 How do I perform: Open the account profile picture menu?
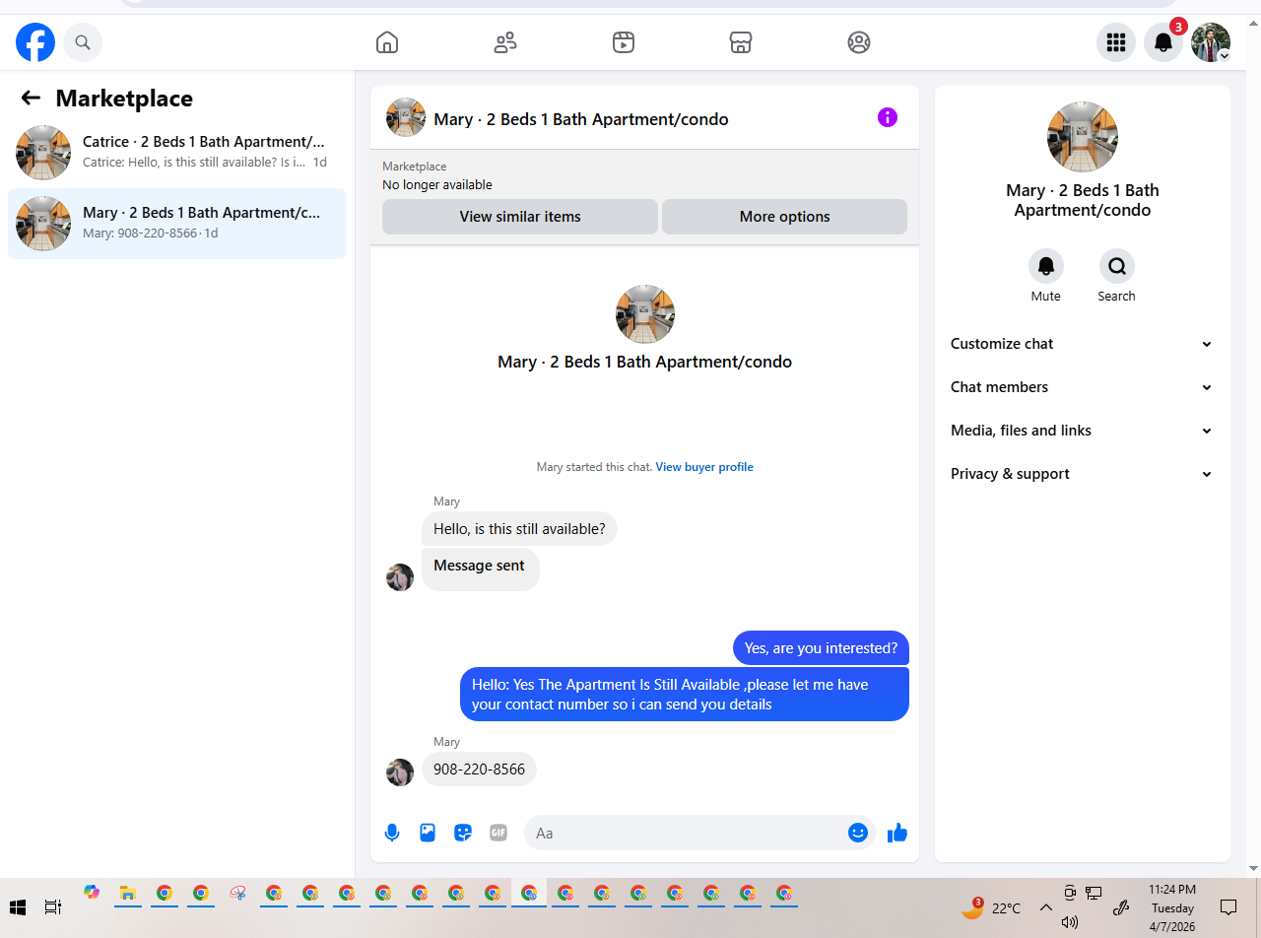pyautogui.click(x=1211, y=42)
